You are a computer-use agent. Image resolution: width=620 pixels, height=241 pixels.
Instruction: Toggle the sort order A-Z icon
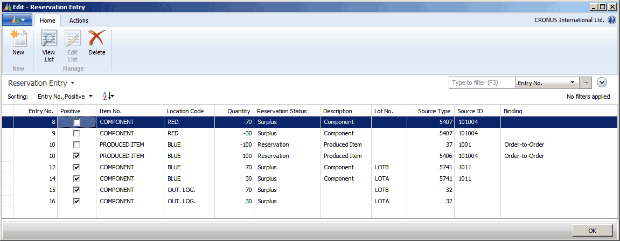coord(108,96)
